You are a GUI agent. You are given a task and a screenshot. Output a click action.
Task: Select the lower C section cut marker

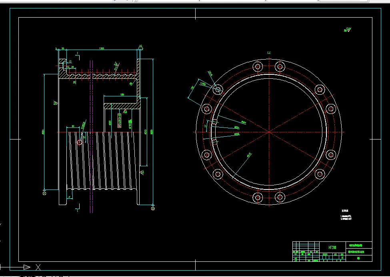coord(78,207)
